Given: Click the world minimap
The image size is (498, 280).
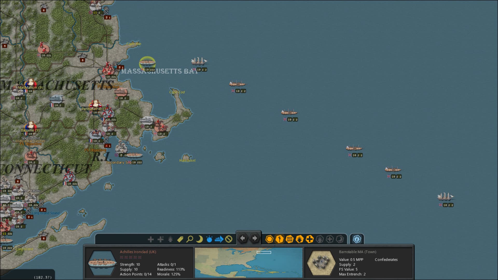Looking at the screenshot, I should tap(248, 263).
